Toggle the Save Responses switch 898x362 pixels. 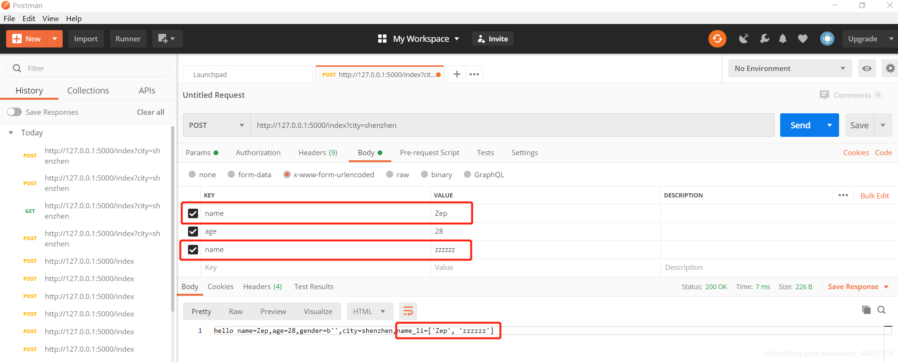[14, 112]
